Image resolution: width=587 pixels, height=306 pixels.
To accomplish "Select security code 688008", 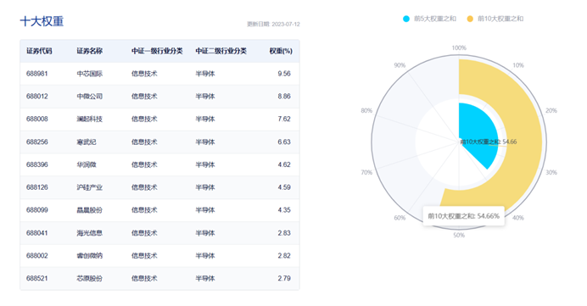I will pyautogui.click(x=37, y=119).
